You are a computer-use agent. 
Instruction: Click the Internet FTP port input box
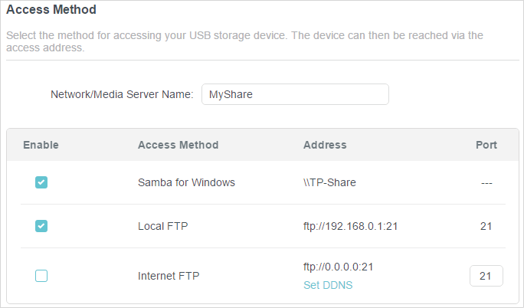click(x=486, y=276)
